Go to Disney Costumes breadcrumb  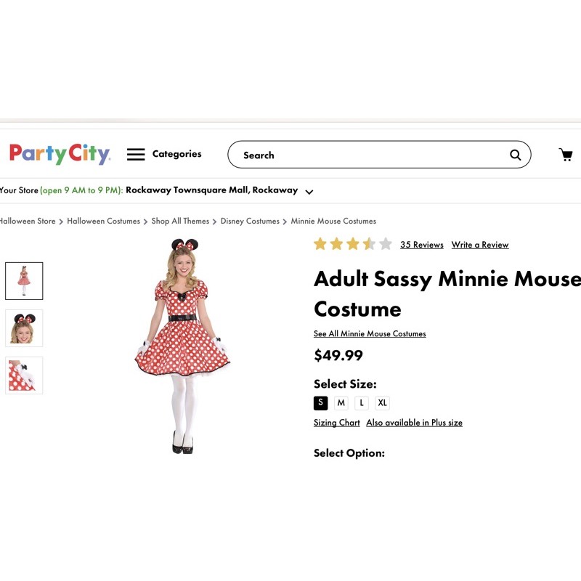(250, 221)
